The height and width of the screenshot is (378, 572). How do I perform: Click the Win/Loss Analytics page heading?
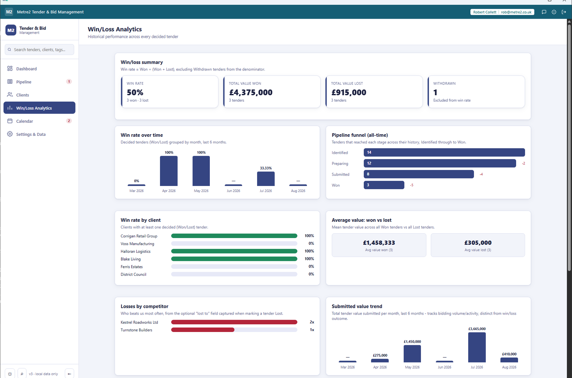tap(115, 29)
